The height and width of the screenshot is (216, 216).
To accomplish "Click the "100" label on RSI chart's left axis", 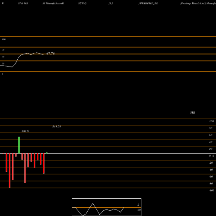I will point(3,39).
